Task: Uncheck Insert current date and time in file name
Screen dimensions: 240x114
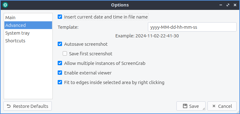Action: 60,17
